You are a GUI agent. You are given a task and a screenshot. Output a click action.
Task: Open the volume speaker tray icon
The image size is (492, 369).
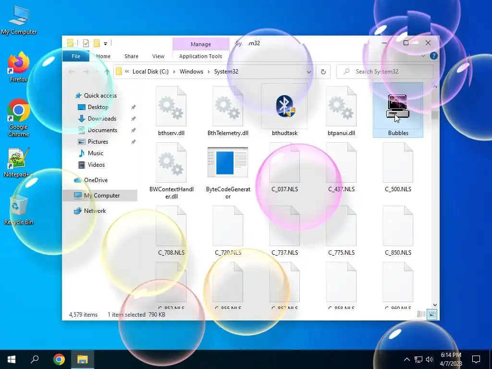(x=430, y=359)
